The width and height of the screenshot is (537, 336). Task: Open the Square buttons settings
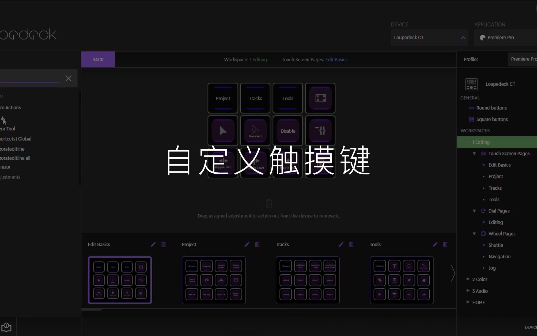click(492, 119)
